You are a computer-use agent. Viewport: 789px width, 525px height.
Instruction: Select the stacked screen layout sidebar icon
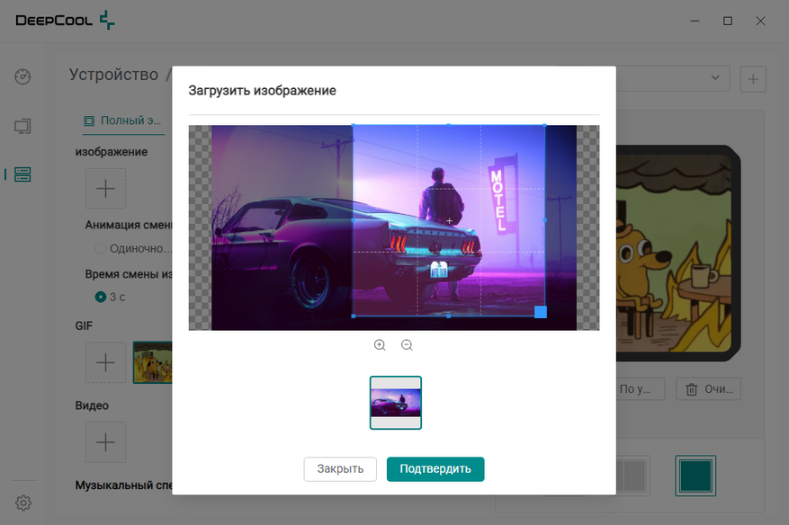(x=22, y=174)
